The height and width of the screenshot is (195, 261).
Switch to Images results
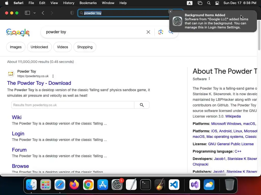pyautogui.click(x=16, y=47)
